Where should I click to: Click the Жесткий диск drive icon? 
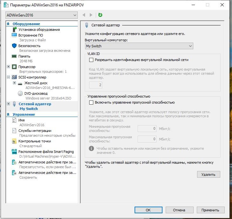[20, 84]
